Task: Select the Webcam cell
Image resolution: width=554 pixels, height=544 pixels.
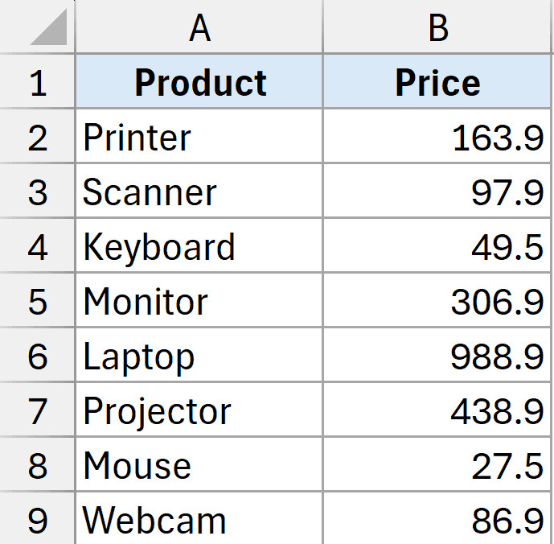Action: (x=199, y=521)
